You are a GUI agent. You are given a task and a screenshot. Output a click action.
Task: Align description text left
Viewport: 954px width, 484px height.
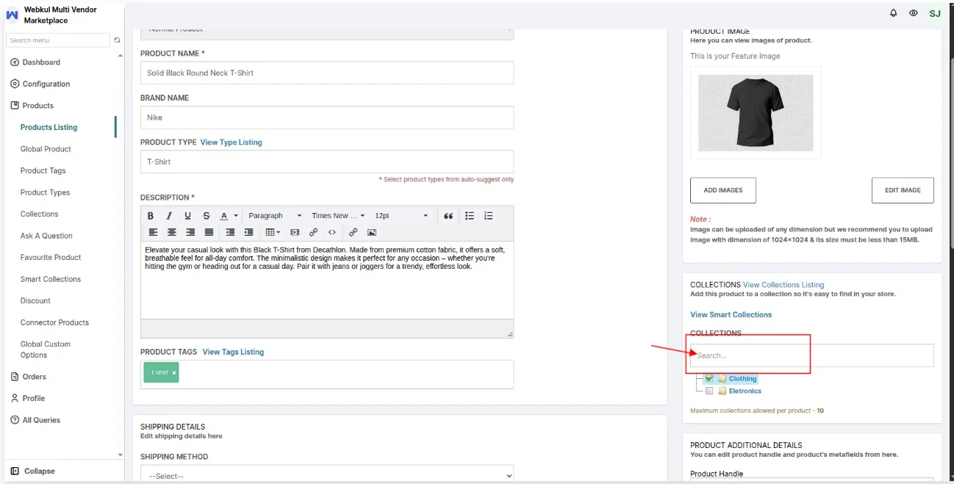tap(154, 232)
